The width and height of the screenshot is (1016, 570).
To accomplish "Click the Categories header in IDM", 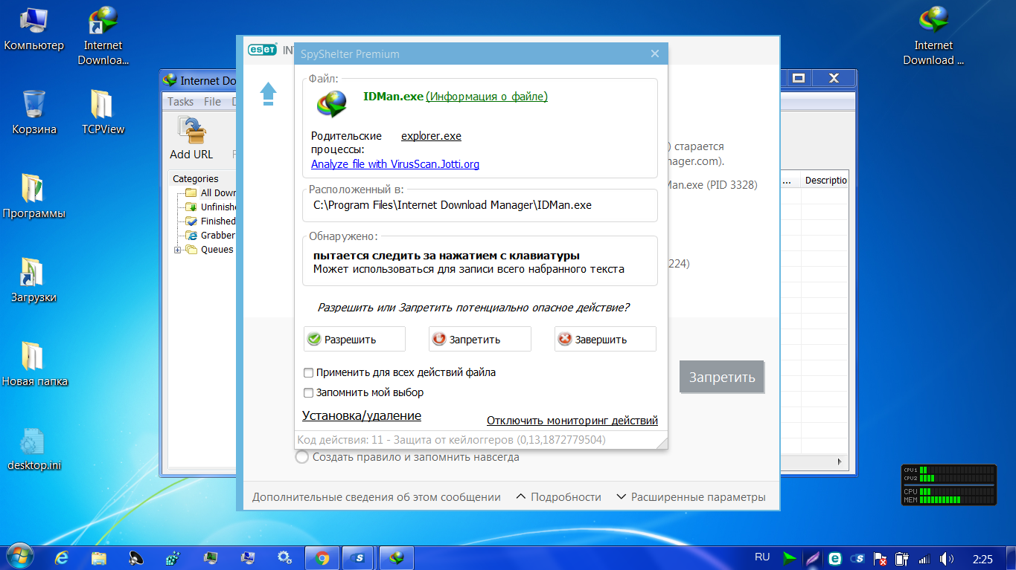I will [x=196, y=179].
